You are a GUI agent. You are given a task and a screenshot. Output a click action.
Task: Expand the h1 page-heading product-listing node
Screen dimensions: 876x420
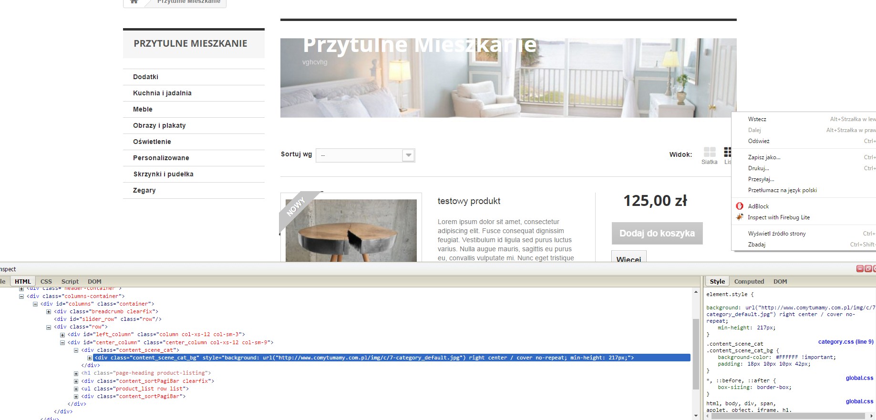(x=76, y=373)
